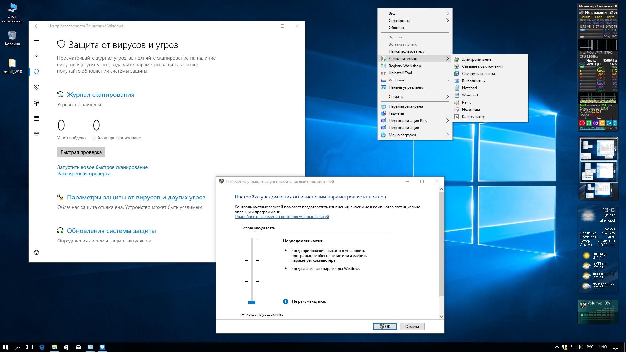Toggle cloud protection in virus settings
Screen dimensions: 626x352
[136, 197]
